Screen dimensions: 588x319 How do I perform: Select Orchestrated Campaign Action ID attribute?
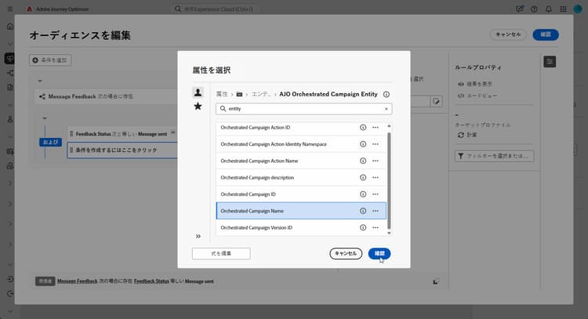tap(301, 128)
